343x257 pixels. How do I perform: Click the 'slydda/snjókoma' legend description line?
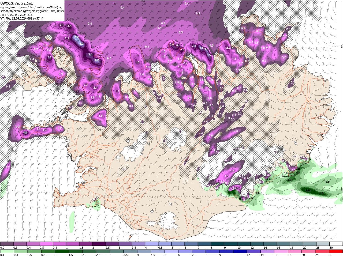(x=32, y=11)
